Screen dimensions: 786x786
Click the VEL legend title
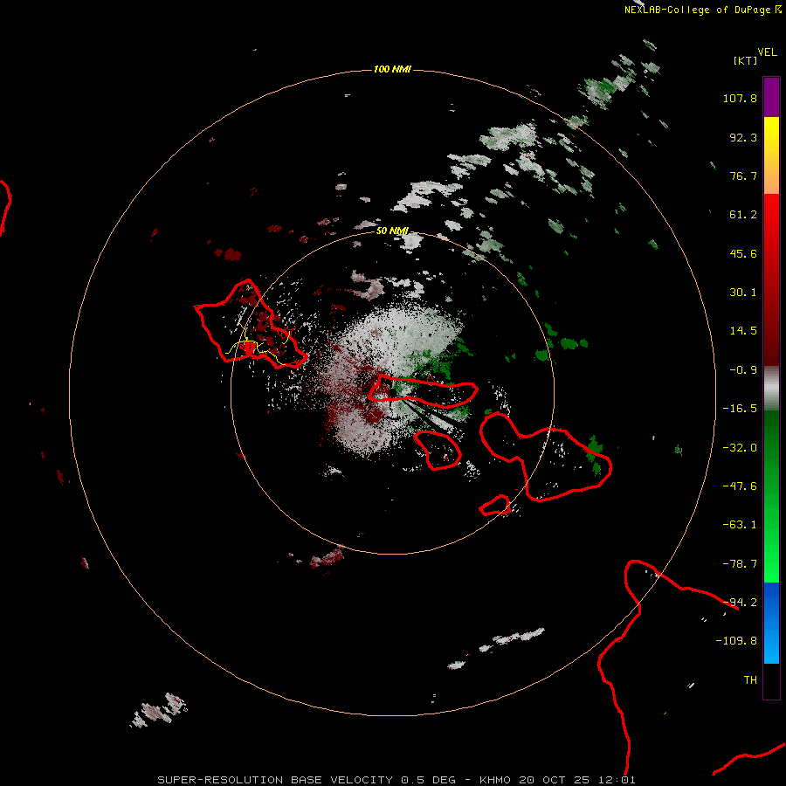point(767,52)
